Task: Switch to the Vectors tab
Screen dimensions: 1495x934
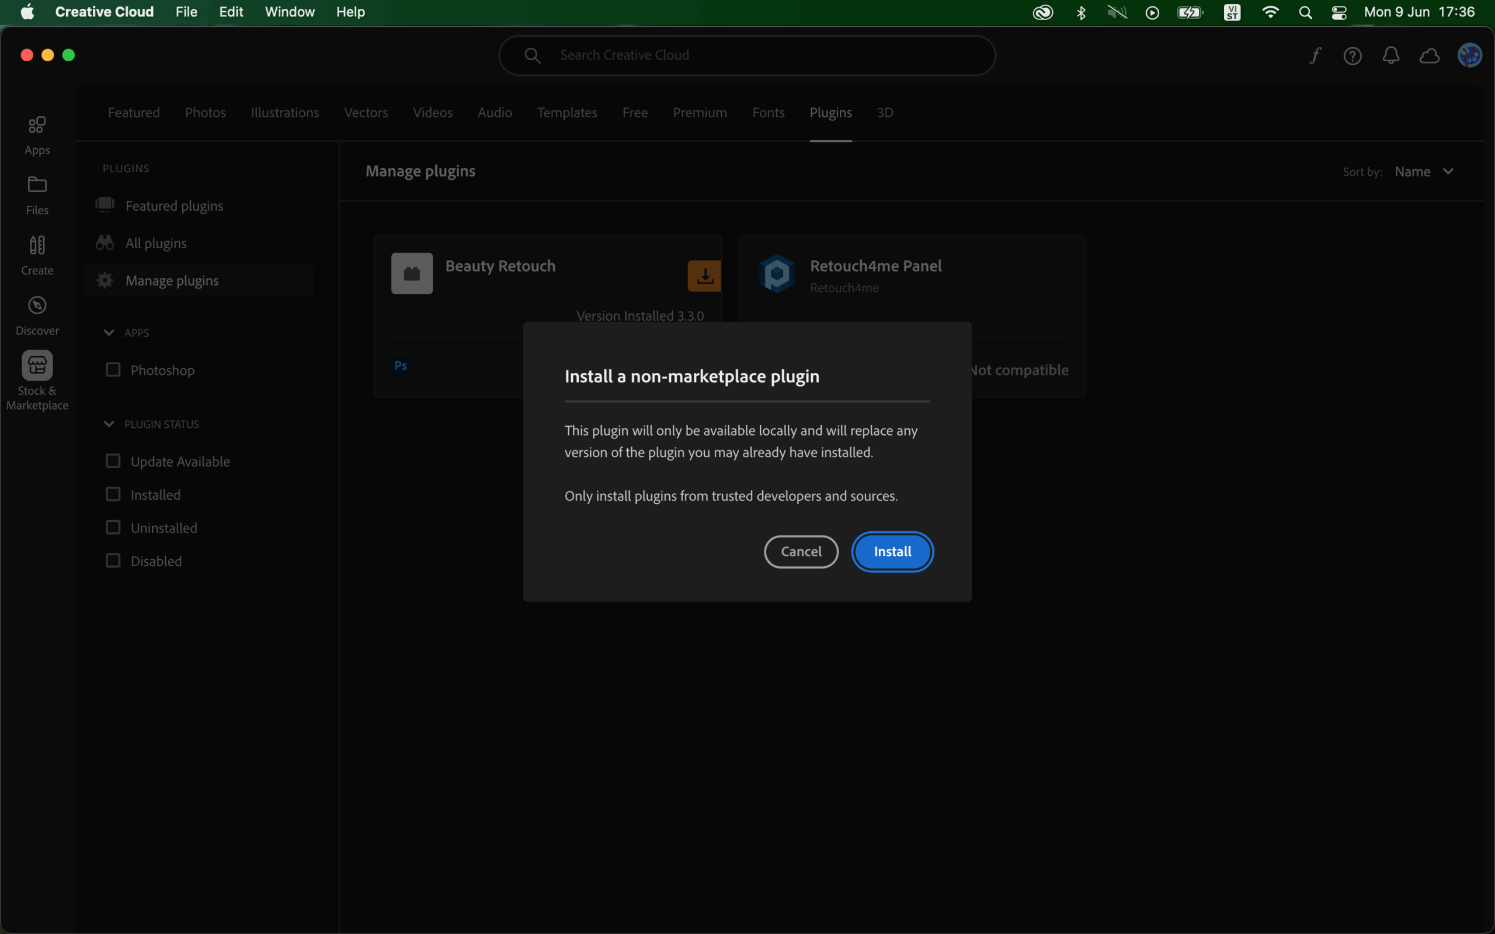Action: [366, 113]
